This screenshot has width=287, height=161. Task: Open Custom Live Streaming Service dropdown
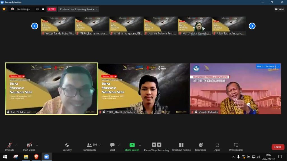point(78,9)
